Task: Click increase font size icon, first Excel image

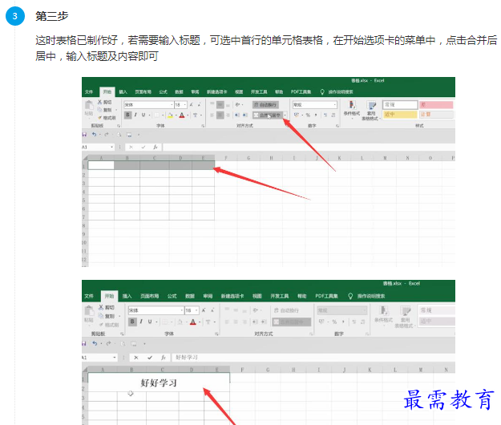Action: [192, 105]
